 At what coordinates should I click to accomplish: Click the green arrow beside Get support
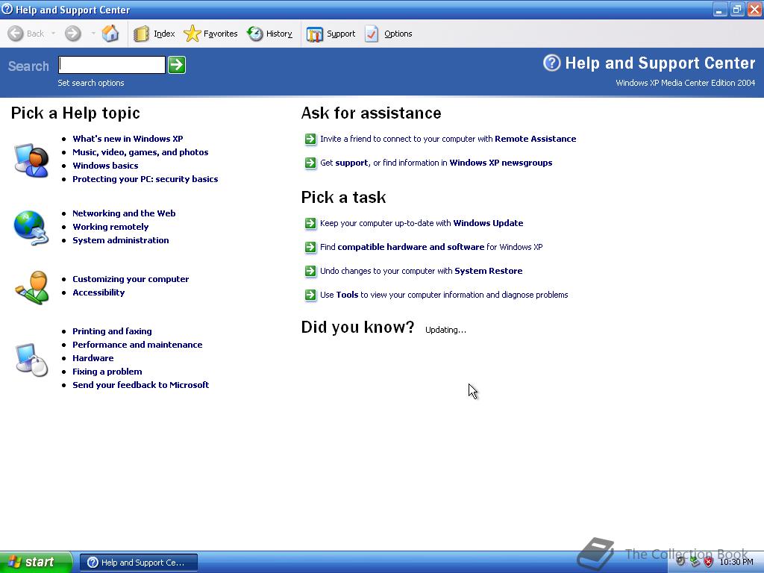pos(310,163)
